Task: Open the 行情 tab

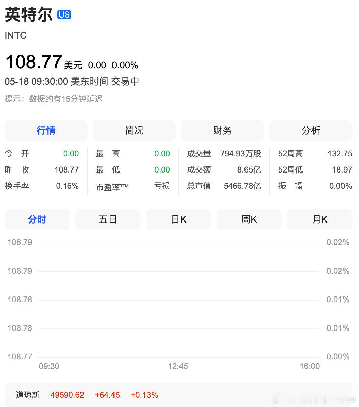Action: click(46, 130)
